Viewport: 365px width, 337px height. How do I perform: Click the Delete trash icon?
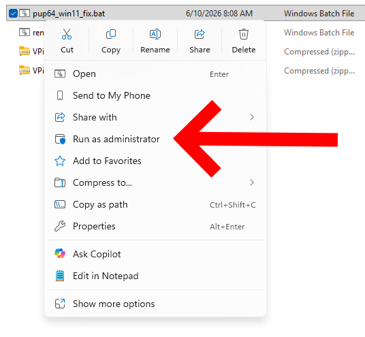pyautogui.click(x=244, y=34)
